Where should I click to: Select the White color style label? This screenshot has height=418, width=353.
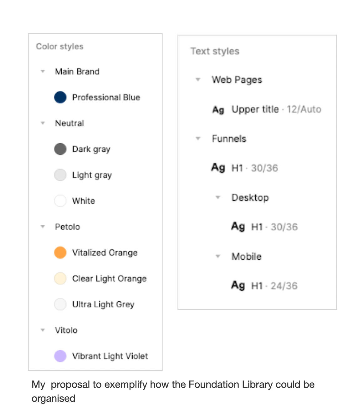pyautogui.click(x=84, y=201)
